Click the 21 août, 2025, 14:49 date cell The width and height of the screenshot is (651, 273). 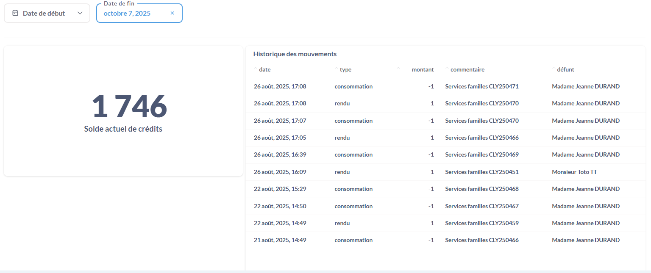280,240
